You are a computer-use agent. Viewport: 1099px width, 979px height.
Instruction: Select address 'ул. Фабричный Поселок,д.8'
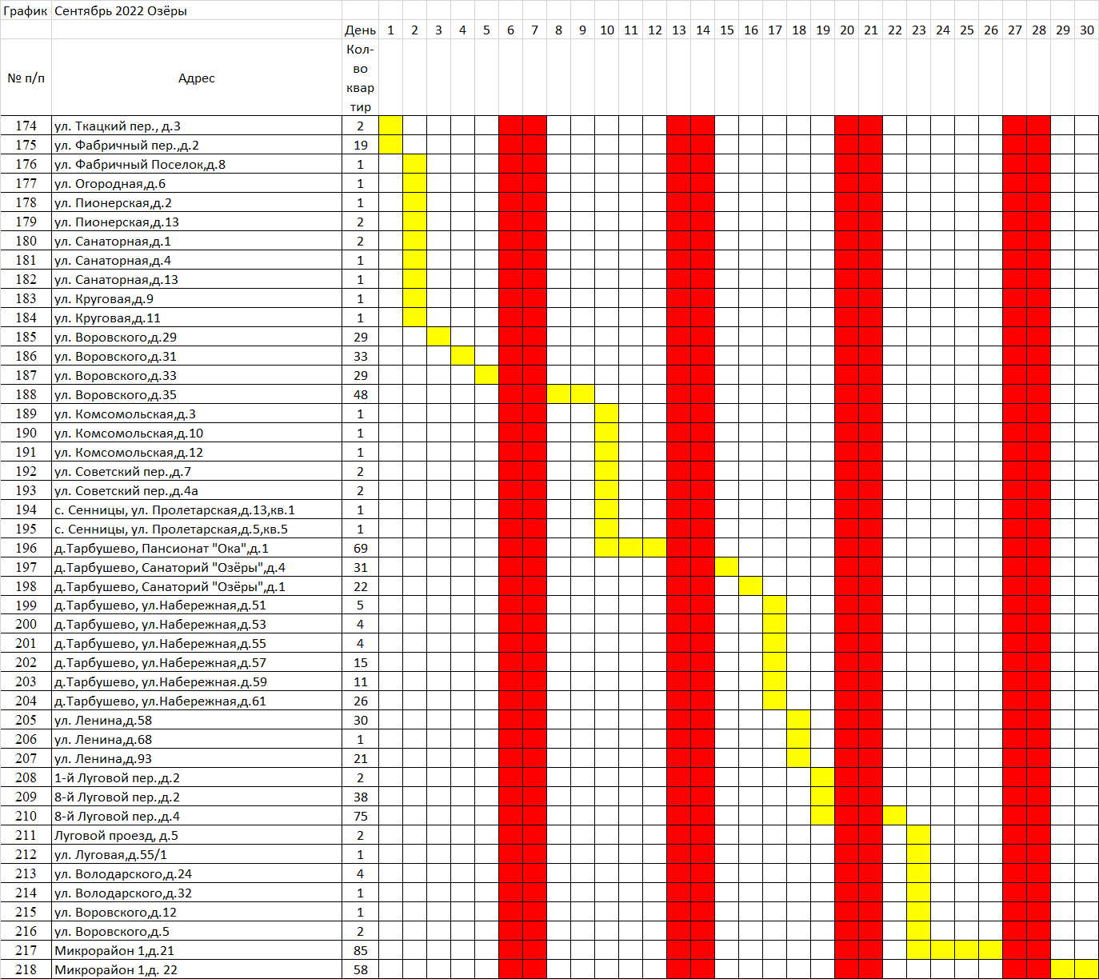coord(197,164)
